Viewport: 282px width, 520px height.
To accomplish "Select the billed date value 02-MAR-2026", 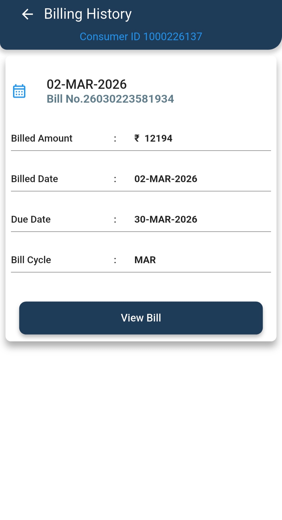I will (166, 179).
